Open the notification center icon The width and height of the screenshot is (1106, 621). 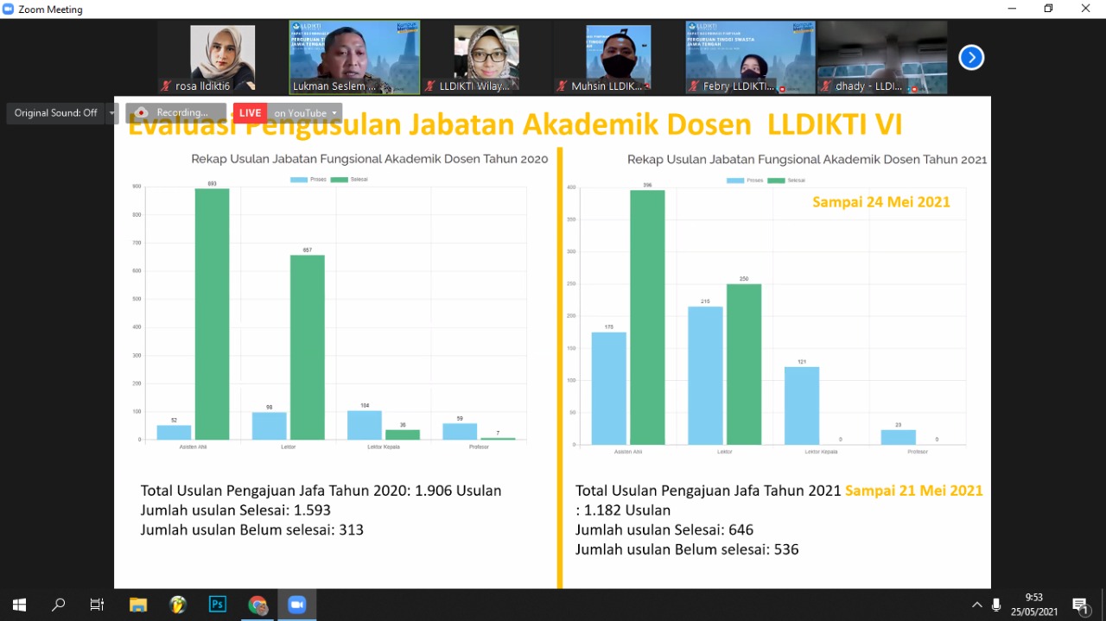click(x=1080, y=605)
